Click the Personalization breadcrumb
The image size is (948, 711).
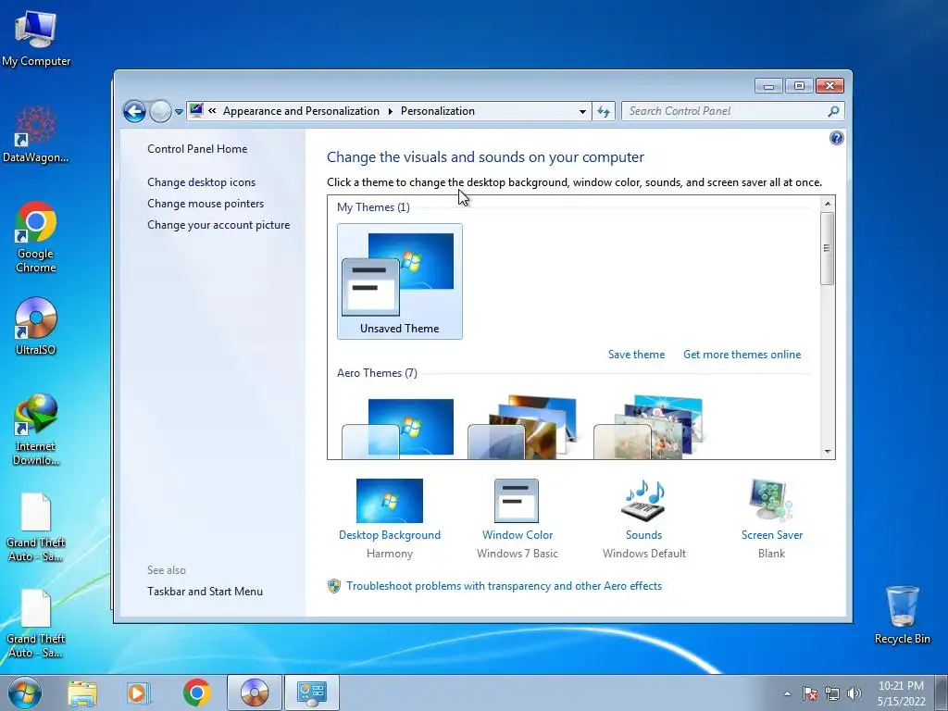(438, 111)
